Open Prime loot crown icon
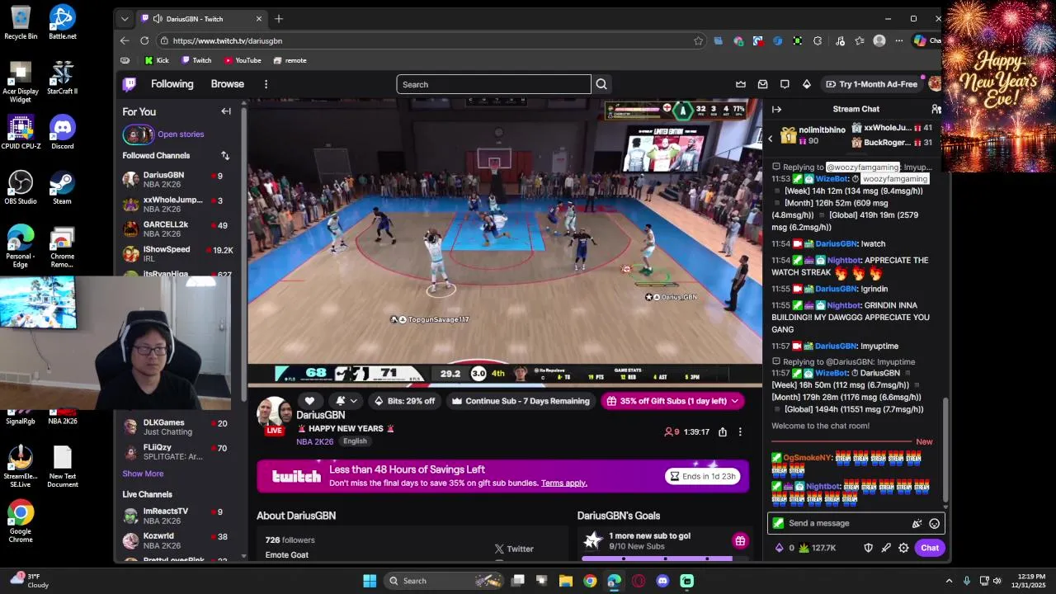 [741, 84]
